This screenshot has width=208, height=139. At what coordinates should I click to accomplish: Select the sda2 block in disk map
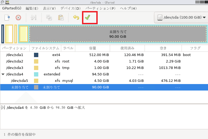[9, 34]
